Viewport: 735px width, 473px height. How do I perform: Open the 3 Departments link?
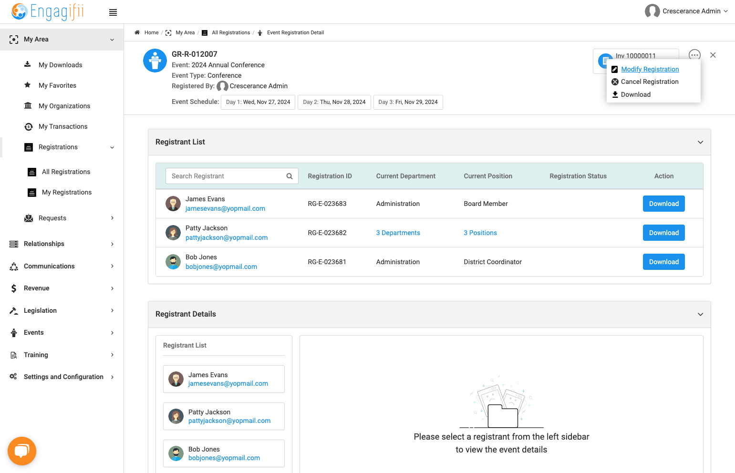[398, 233]
